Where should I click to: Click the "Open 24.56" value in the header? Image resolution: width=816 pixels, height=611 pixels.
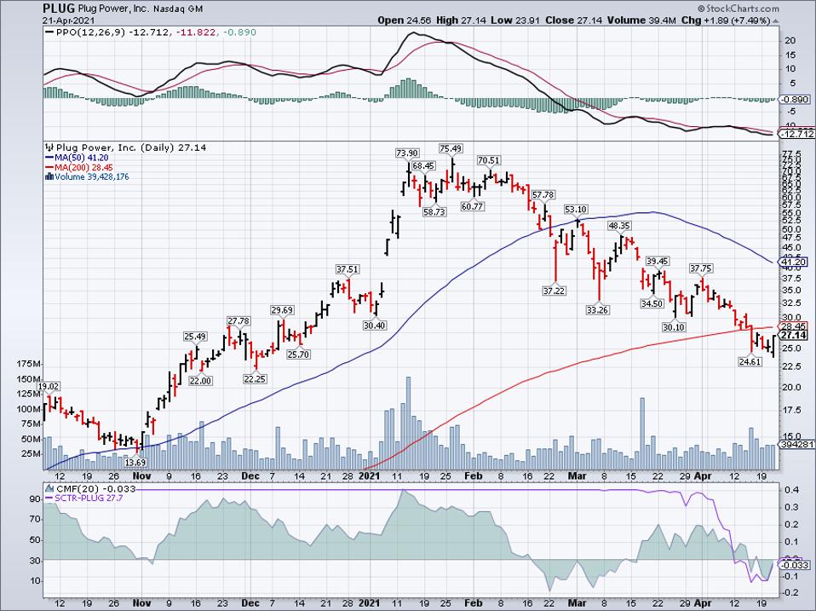coord(405,20)
